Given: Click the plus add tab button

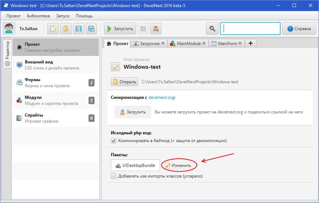Looking at the screenshot, I should 251,44.
